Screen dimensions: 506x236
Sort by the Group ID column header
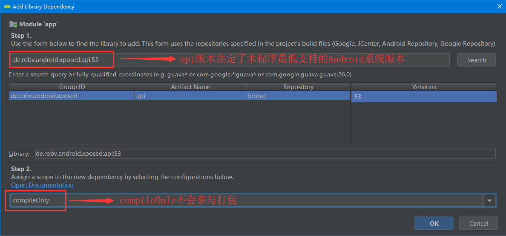(x=72, y=87)
